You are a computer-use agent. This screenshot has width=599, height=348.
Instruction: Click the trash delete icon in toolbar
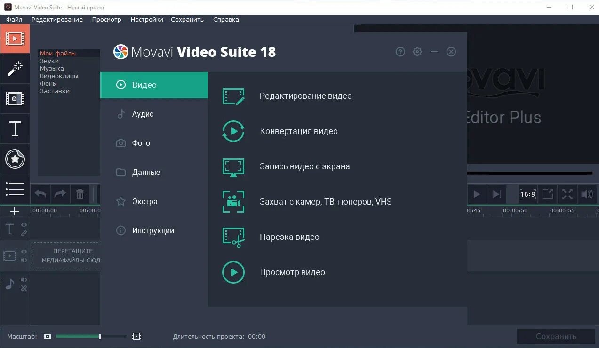pos(80,194)
